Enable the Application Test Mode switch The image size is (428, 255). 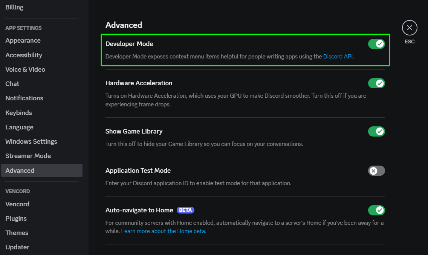(x=376, y=171)
